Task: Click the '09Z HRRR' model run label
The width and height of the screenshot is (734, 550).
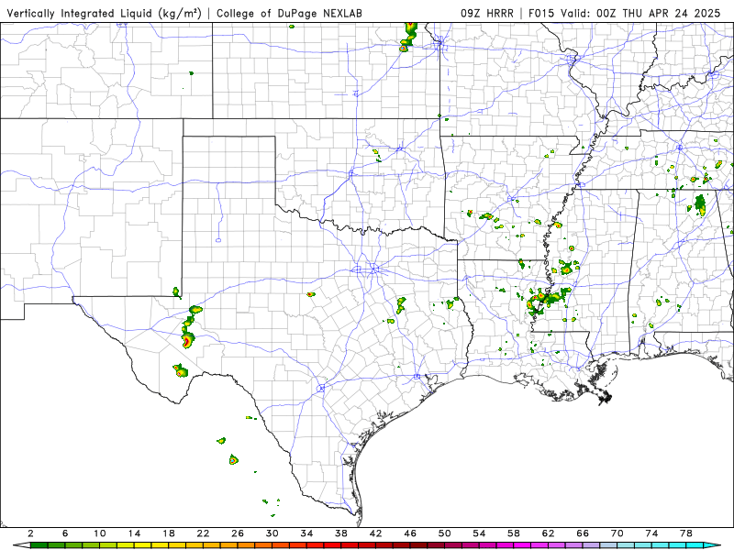Action: pyautogui.click(x=487, y=14)
